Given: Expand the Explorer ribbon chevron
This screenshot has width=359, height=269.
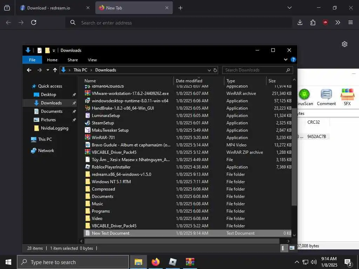Looking at the screenshot, I should tap(286, 60).
